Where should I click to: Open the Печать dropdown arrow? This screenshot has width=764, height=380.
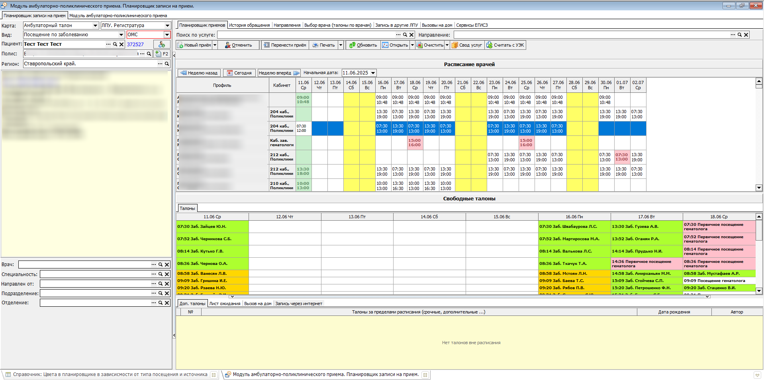click(x=341, y=45)
